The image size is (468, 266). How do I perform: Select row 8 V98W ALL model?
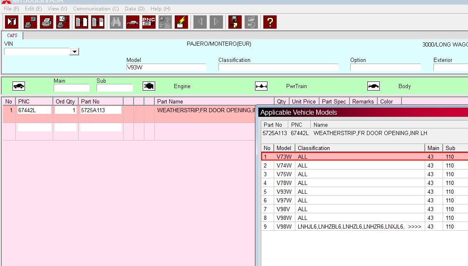coord(364,218)
